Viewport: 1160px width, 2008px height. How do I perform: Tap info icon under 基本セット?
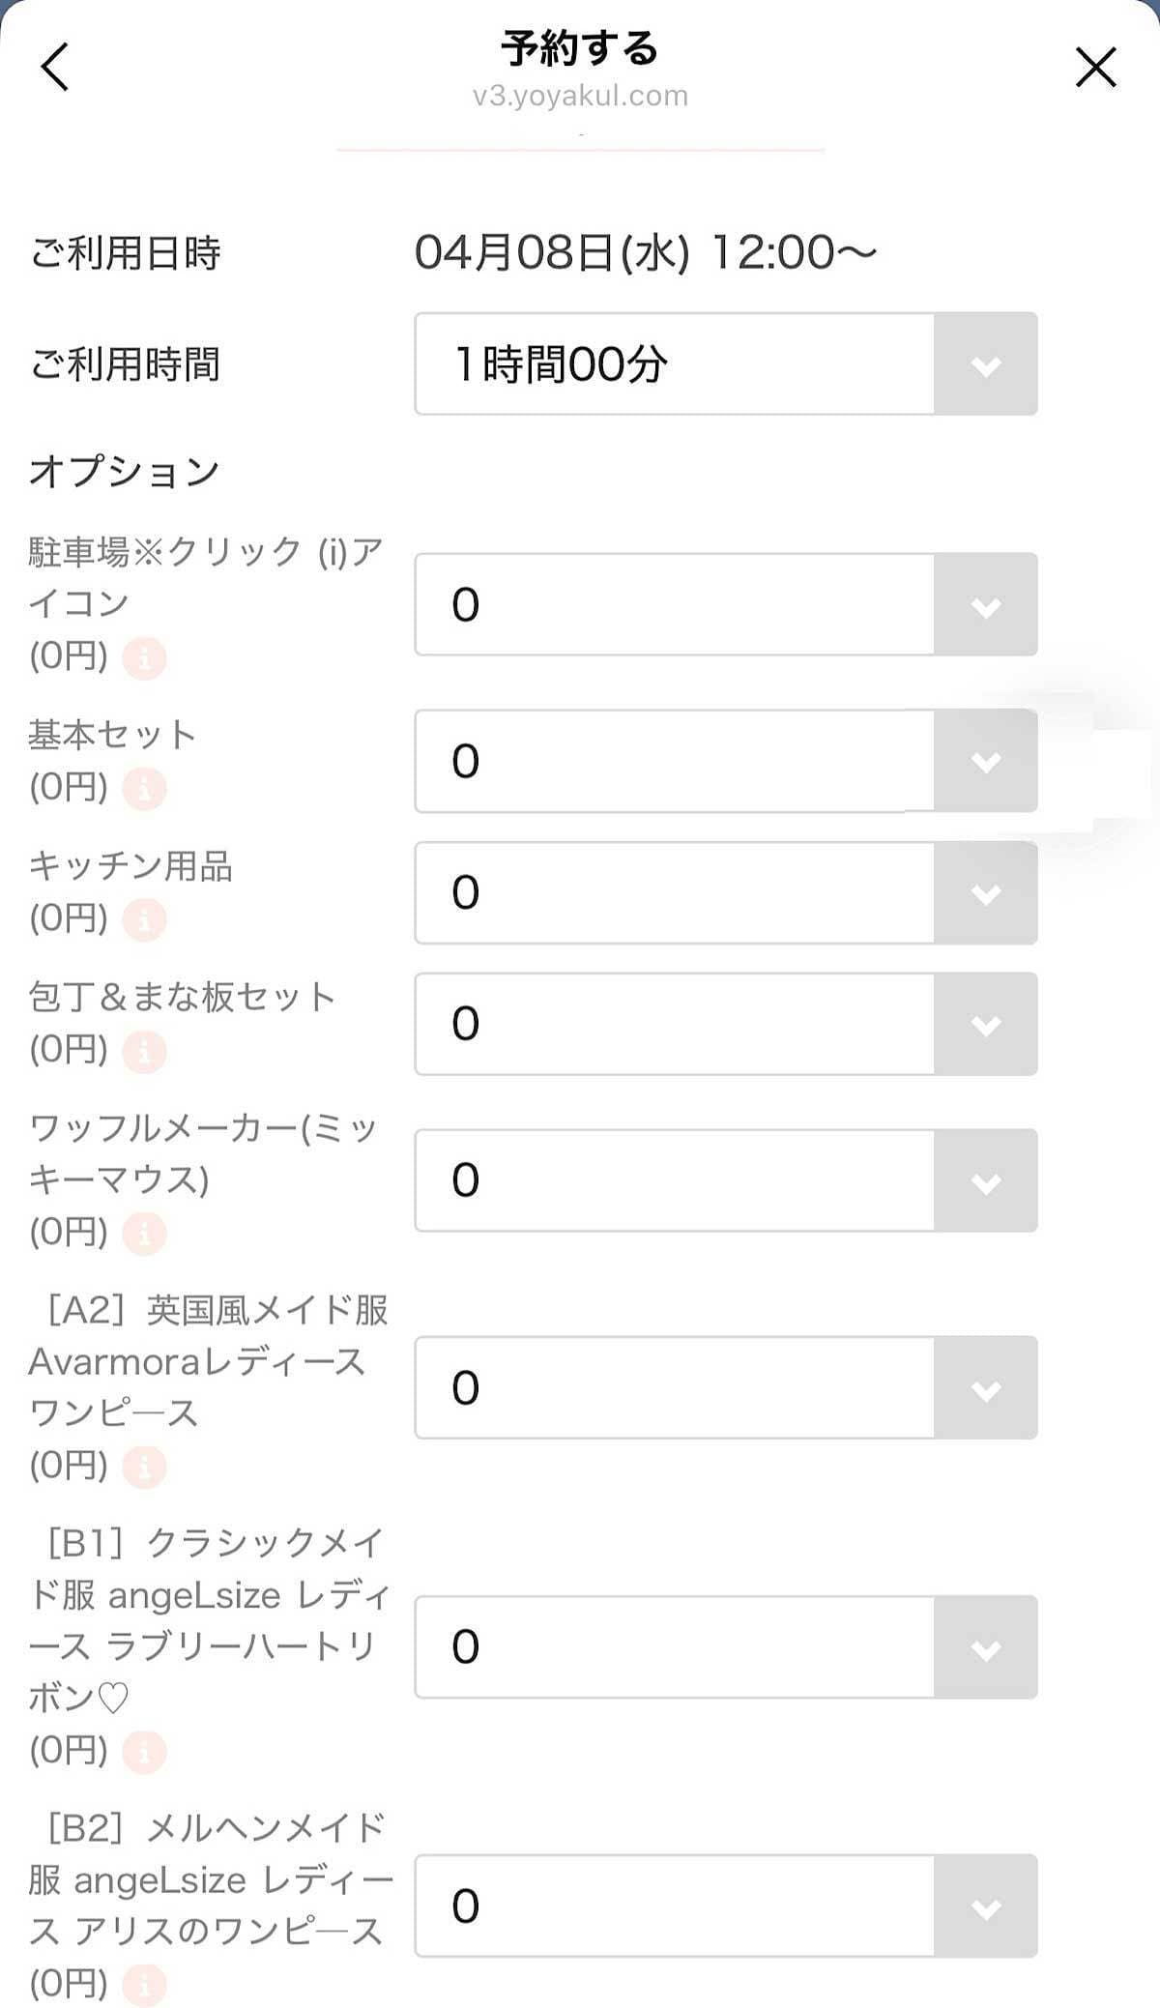pyautogui.click(x=144, y=789)
